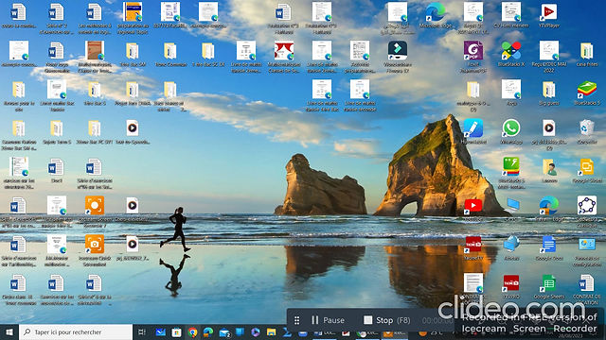Select the Google Docs desktop shortcut

(549, 247)
